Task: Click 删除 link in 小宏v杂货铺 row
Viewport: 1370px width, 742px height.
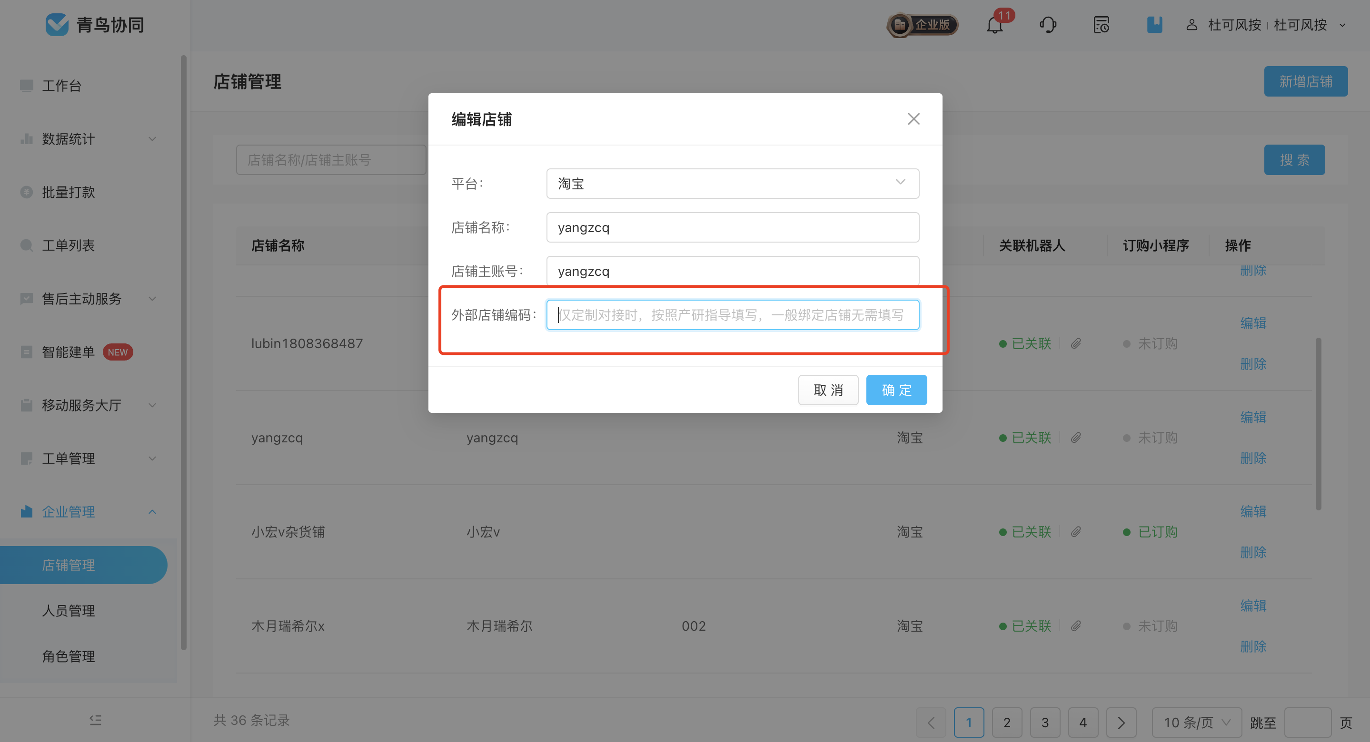Action: click(1253, 552)
